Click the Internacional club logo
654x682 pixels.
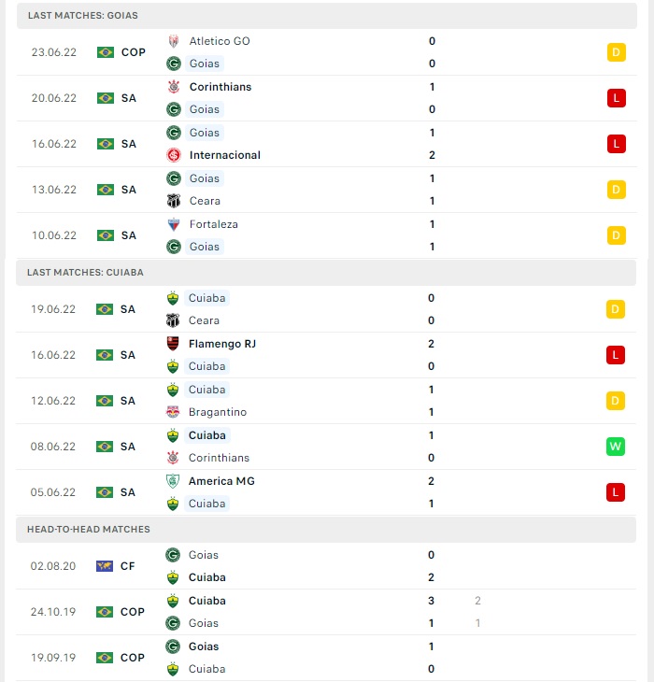174,155
